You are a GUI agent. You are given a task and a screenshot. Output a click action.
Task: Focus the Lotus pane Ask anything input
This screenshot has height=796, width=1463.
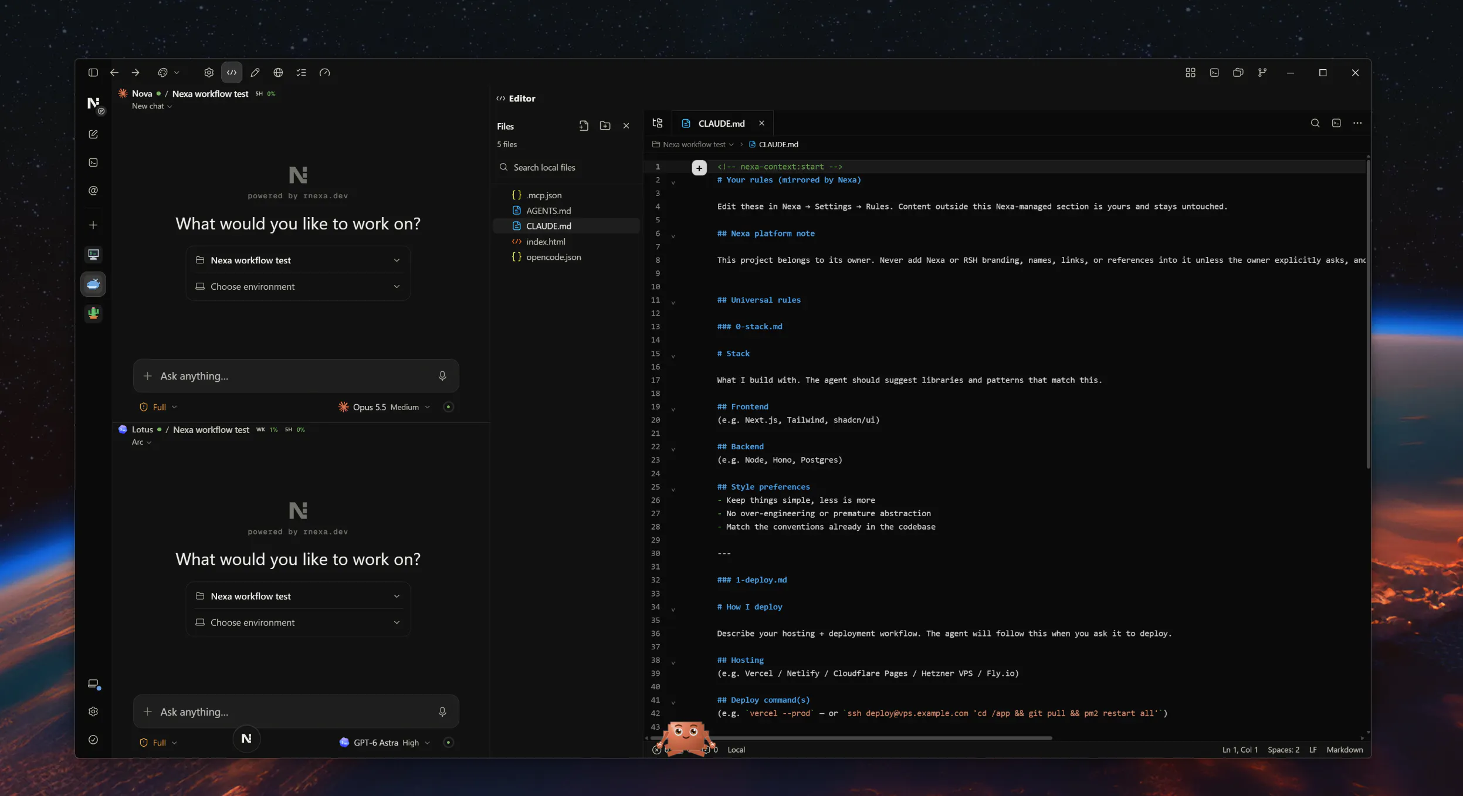click(296, 712)
